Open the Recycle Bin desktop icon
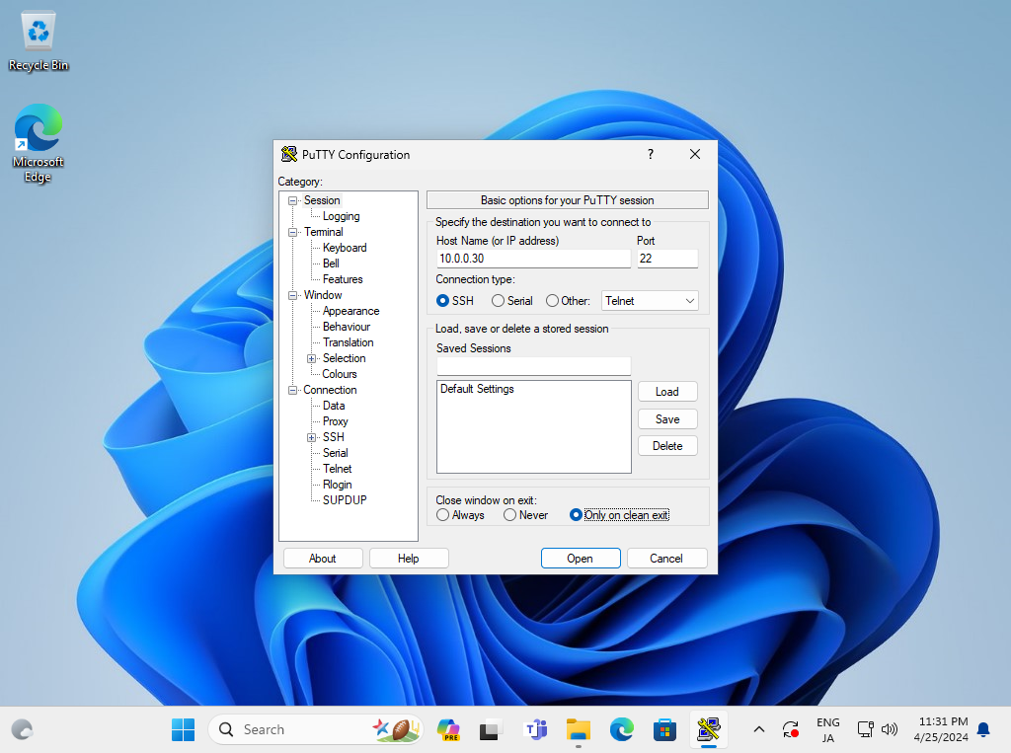 point(39,41)
